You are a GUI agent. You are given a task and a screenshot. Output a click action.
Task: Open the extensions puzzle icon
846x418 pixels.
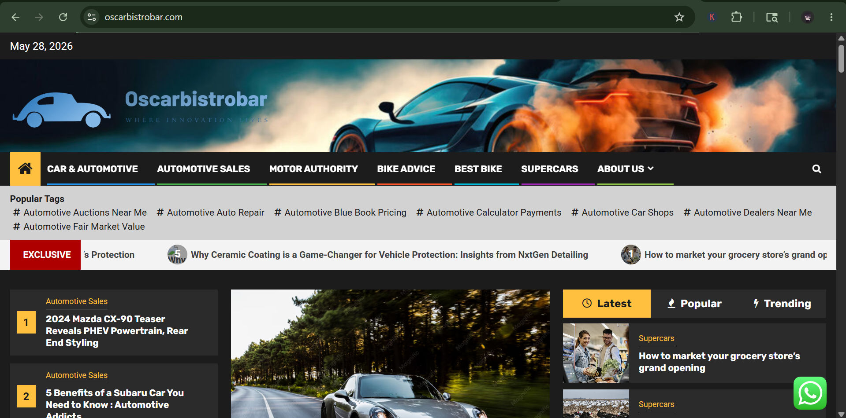pos(736,17)
